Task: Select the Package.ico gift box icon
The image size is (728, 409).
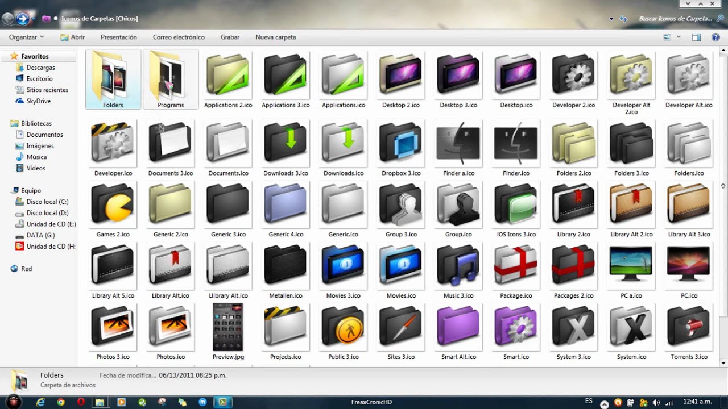Action: pyautogui.click(x=516, y=270)
